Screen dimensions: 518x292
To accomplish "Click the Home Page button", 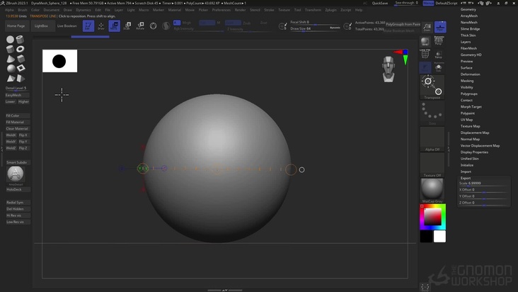I will pos(16,26).
